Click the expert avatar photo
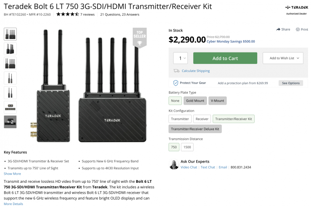This screenshot has height=208, width=311. (174, 165)
